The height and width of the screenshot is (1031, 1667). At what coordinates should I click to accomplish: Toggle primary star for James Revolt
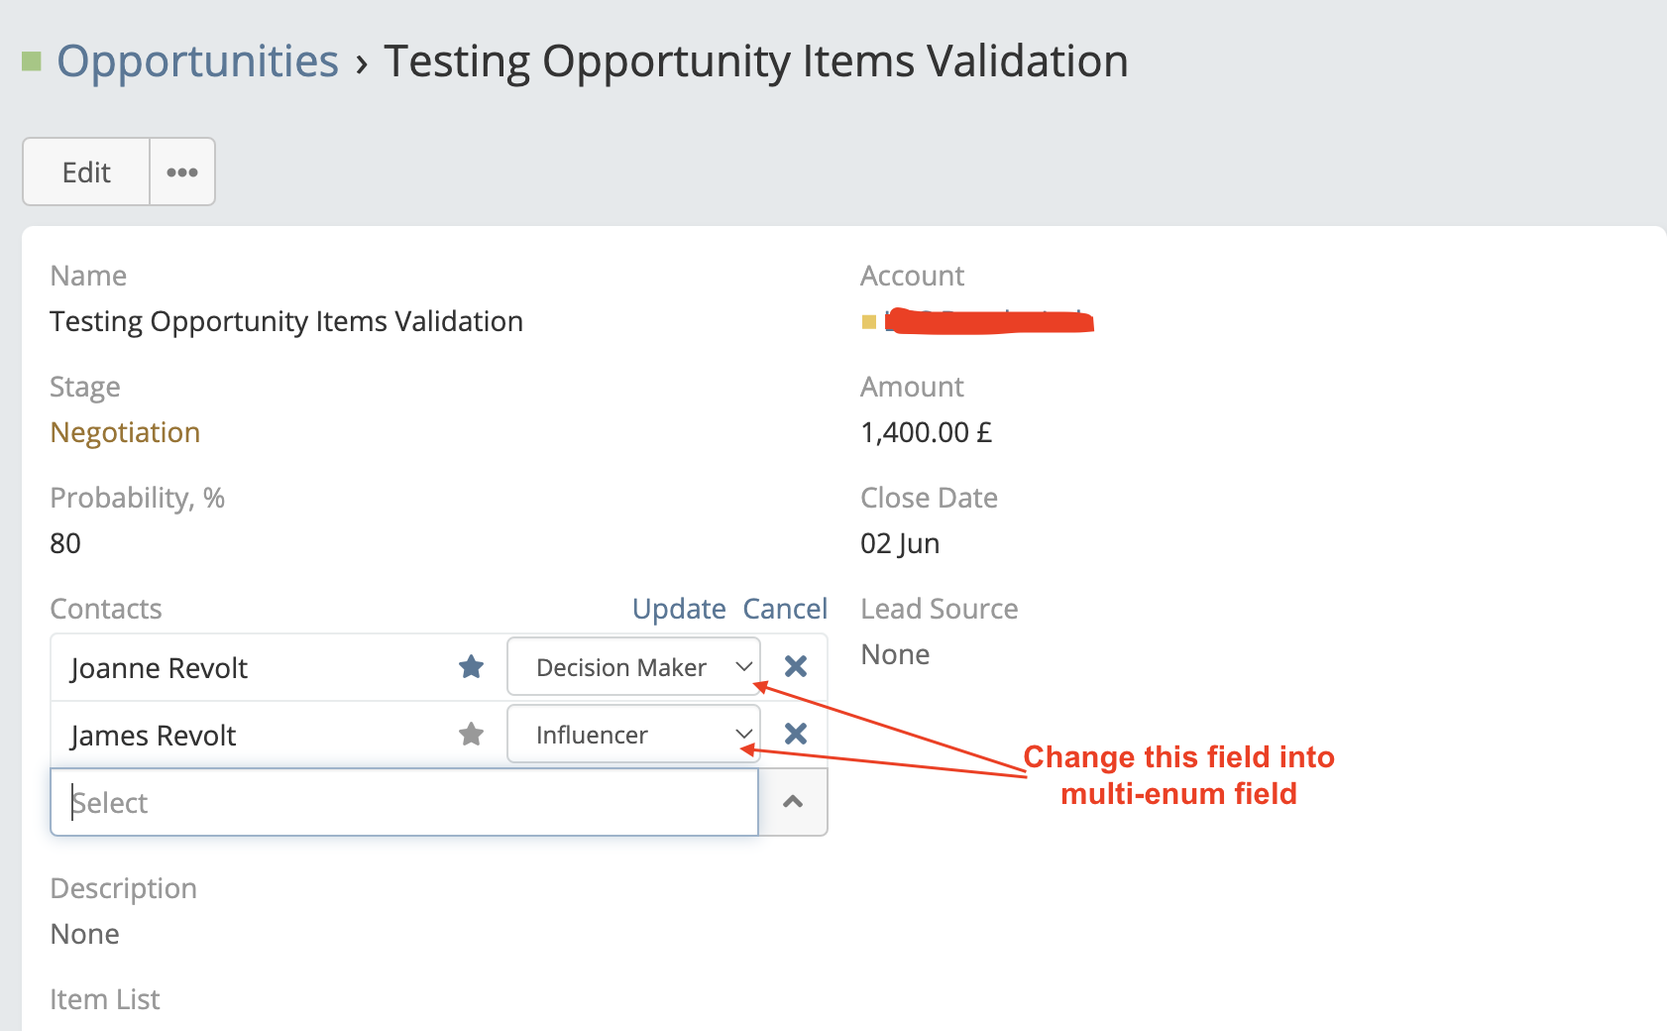(x=472, y=735)
